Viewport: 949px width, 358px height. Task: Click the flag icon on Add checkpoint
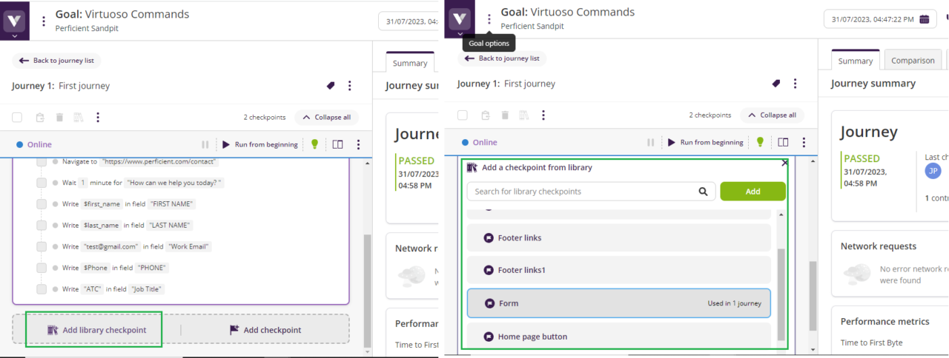(234, 330)
